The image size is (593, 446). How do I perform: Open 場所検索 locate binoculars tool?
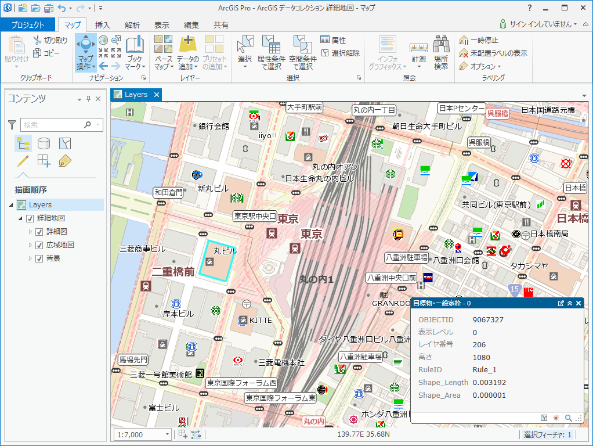click(x=441, y=52)
